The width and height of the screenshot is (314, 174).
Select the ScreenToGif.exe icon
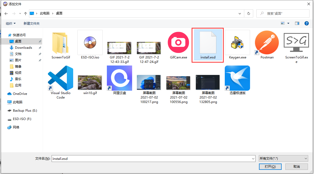[296, 47]
